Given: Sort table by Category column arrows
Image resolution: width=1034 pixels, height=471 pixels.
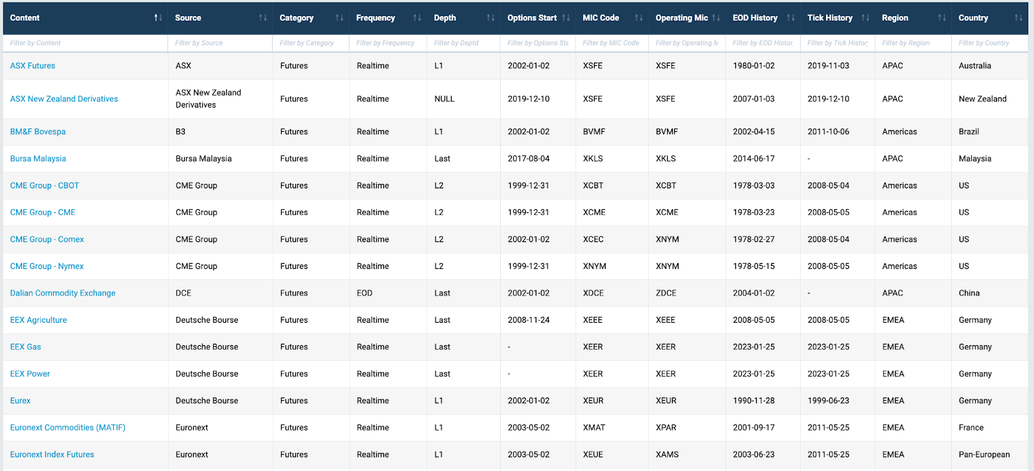Looking at the screenshot, I should 339,18.
